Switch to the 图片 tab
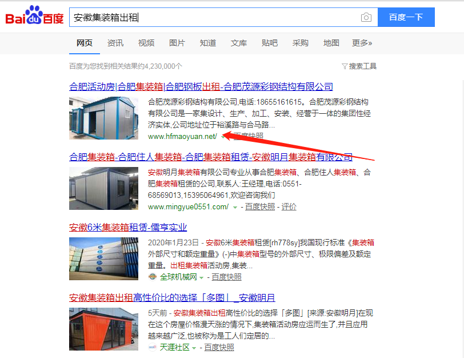Image resolution: width=464 pixels, height=358 pixels. pyautogui.click(x=177, y=43)
